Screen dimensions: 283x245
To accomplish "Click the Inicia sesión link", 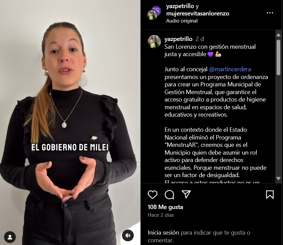I will pos(163,233).
